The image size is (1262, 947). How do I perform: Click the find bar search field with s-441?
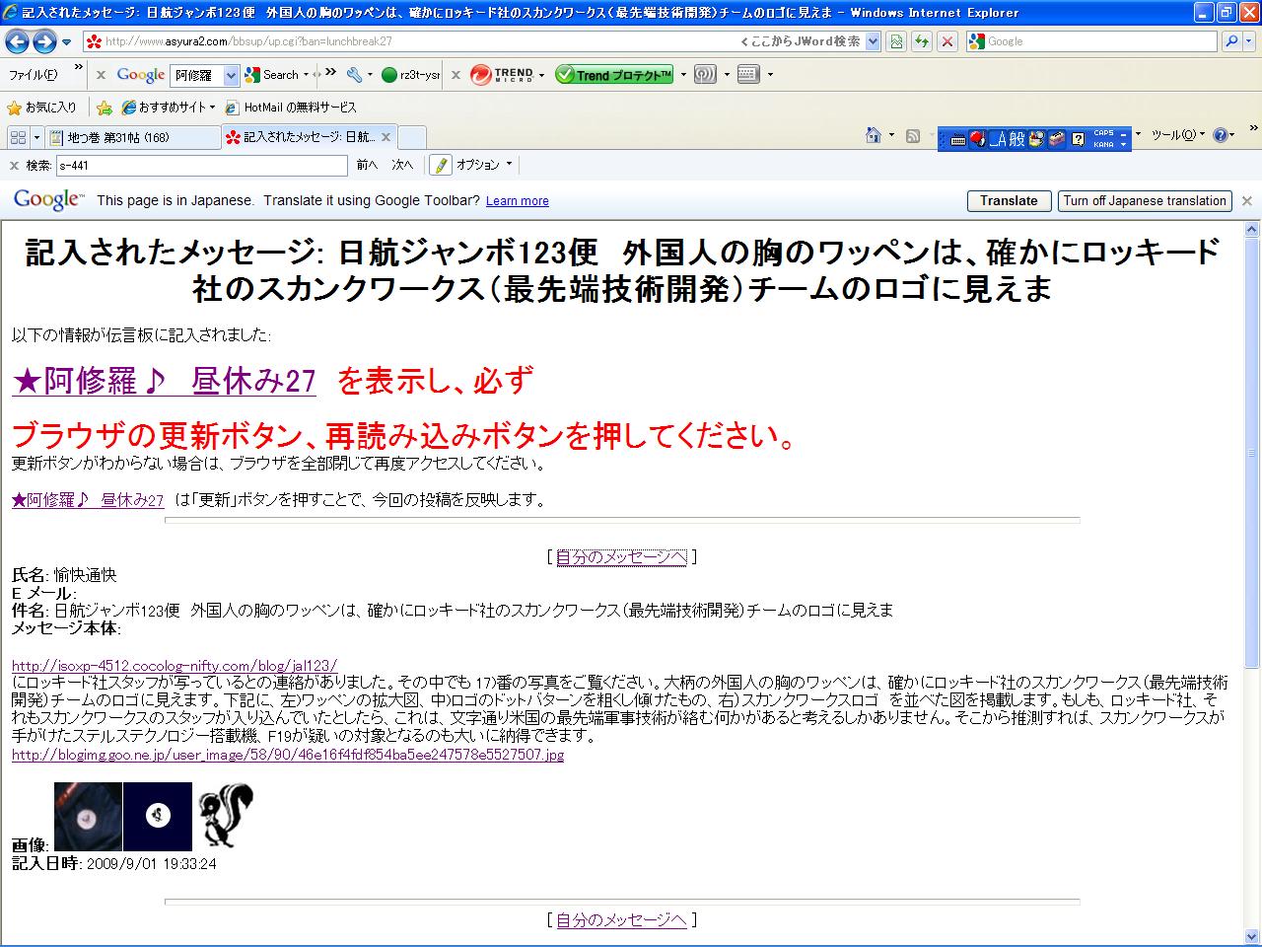click(x=202, y=166)
